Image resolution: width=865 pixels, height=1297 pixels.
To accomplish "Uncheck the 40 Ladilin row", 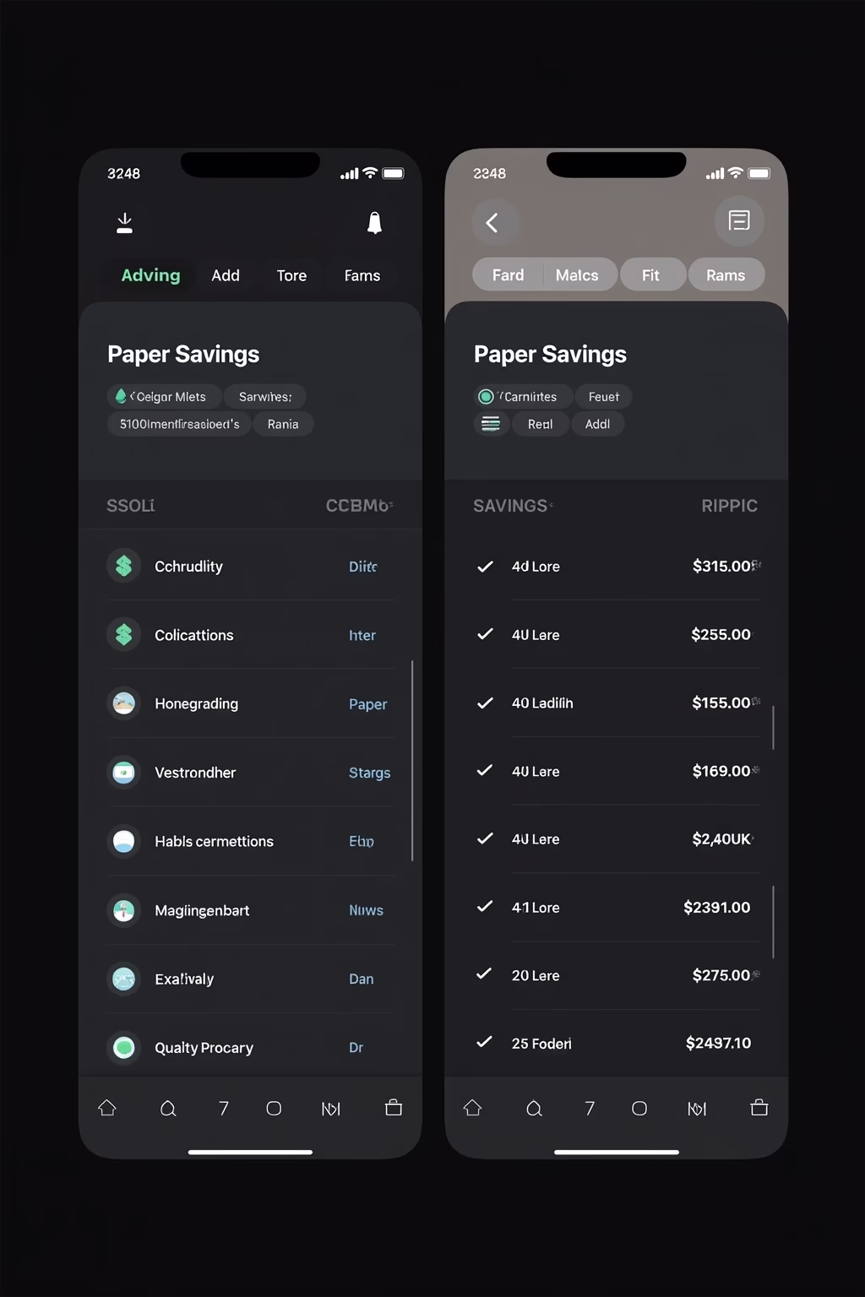I will (x=485, y=703).
